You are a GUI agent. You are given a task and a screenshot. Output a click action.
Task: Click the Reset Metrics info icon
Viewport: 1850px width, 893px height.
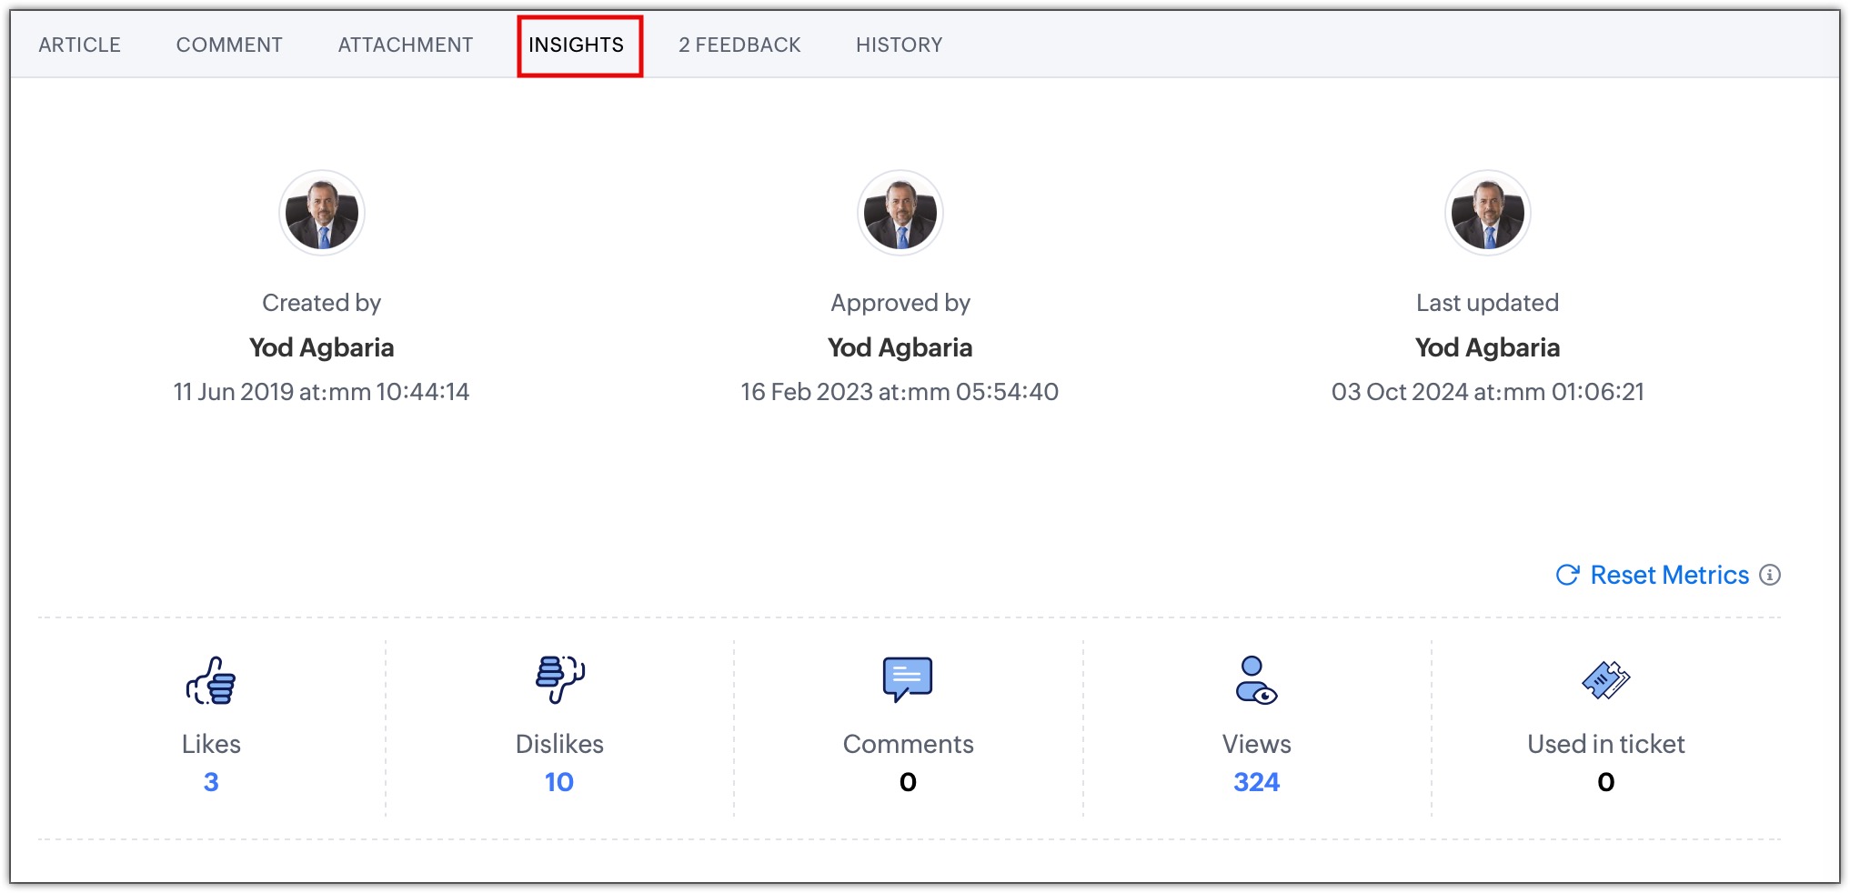pyautogui.click(x=1770, y=575)
